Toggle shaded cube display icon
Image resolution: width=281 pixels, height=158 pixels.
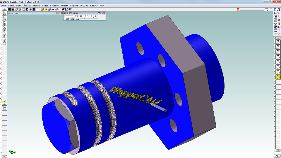(x=20, y=9)
